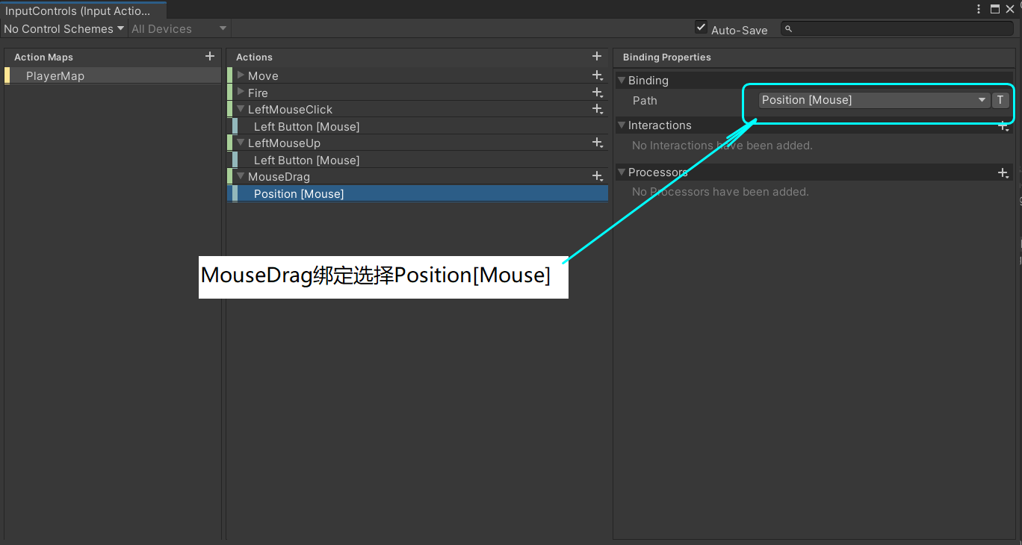1022x545 pixels.
Task: Click the T button beside the Path dropdown
Action: (x=1001, y=99)
